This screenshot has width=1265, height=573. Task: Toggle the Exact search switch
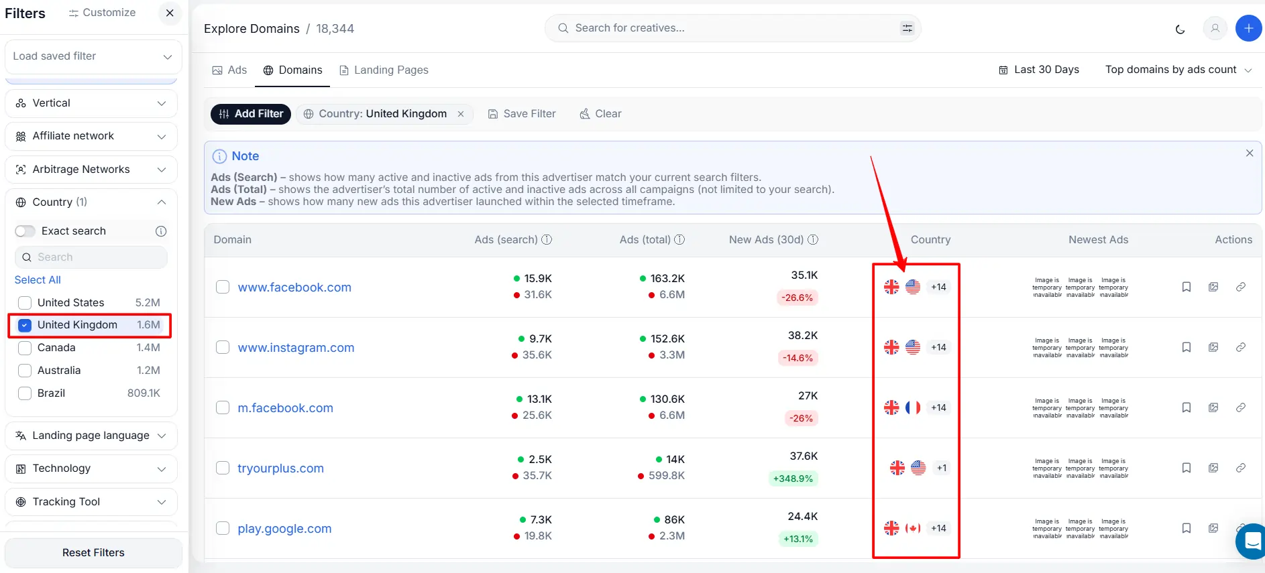[x=25, y=231]
